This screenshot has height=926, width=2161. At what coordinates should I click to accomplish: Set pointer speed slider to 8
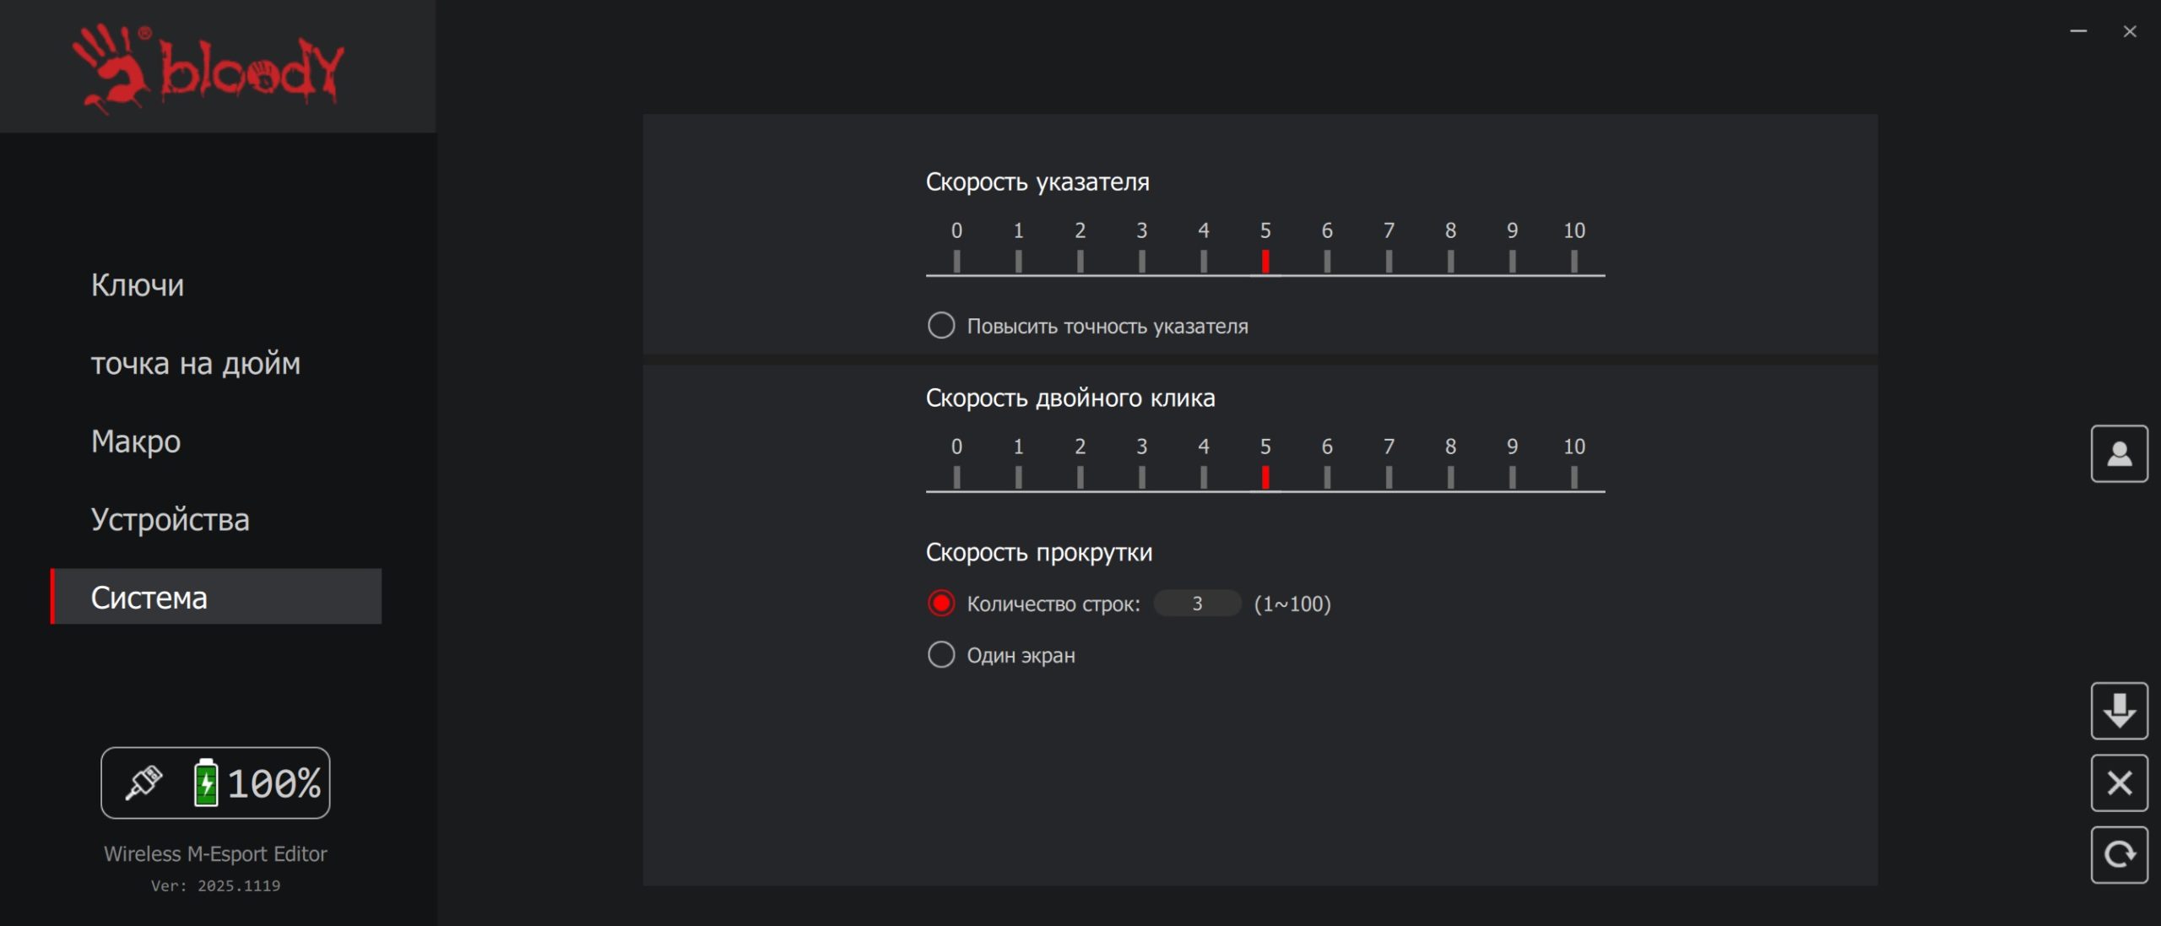point(1450,262)
